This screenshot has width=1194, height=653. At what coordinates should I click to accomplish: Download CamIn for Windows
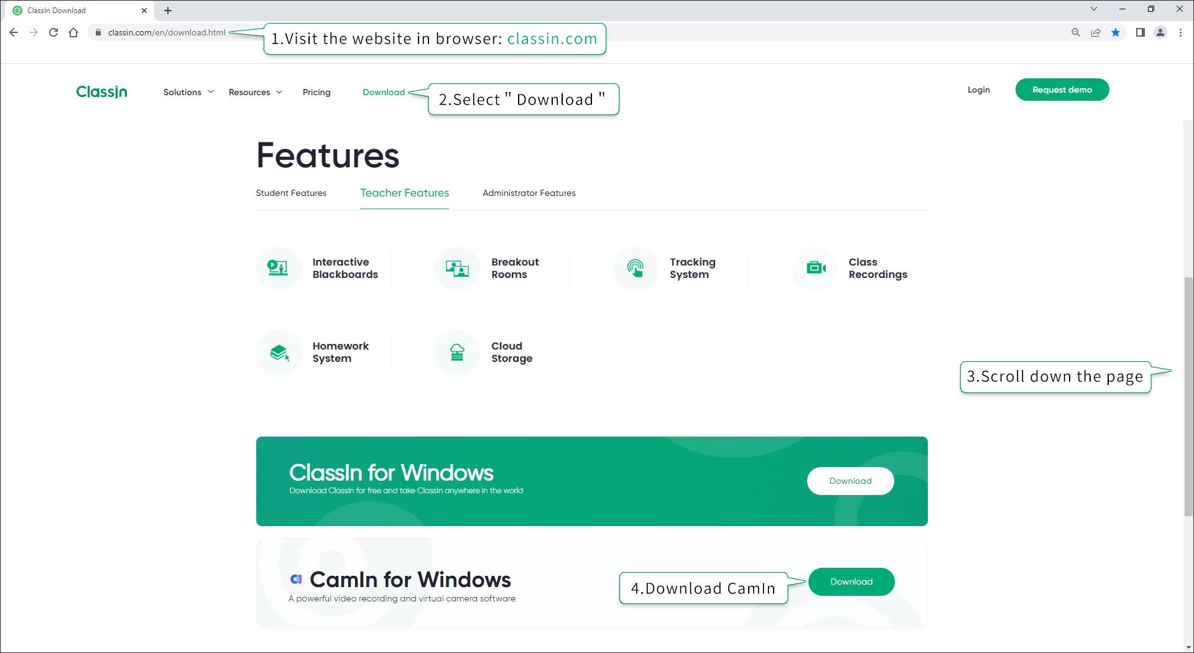tap(851, 581)
